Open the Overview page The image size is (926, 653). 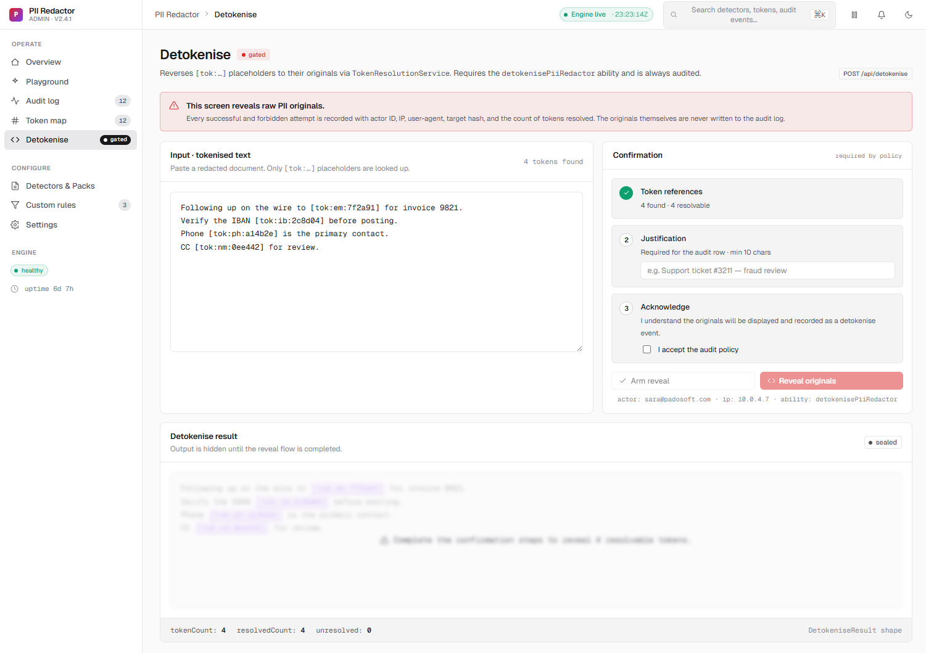70,62
